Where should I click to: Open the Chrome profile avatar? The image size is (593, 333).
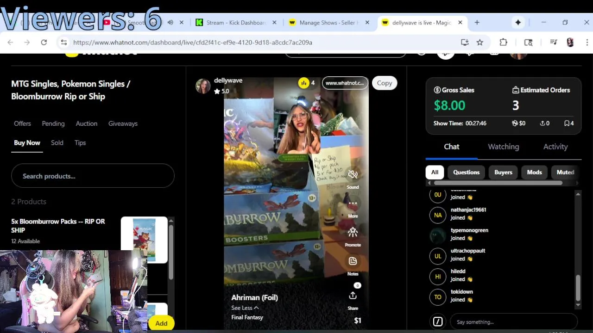coord(570,42)
